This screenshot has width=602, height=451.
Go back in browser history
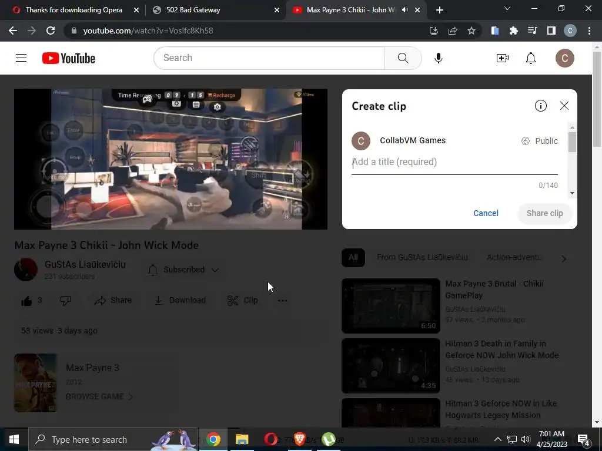coord(13,31)
